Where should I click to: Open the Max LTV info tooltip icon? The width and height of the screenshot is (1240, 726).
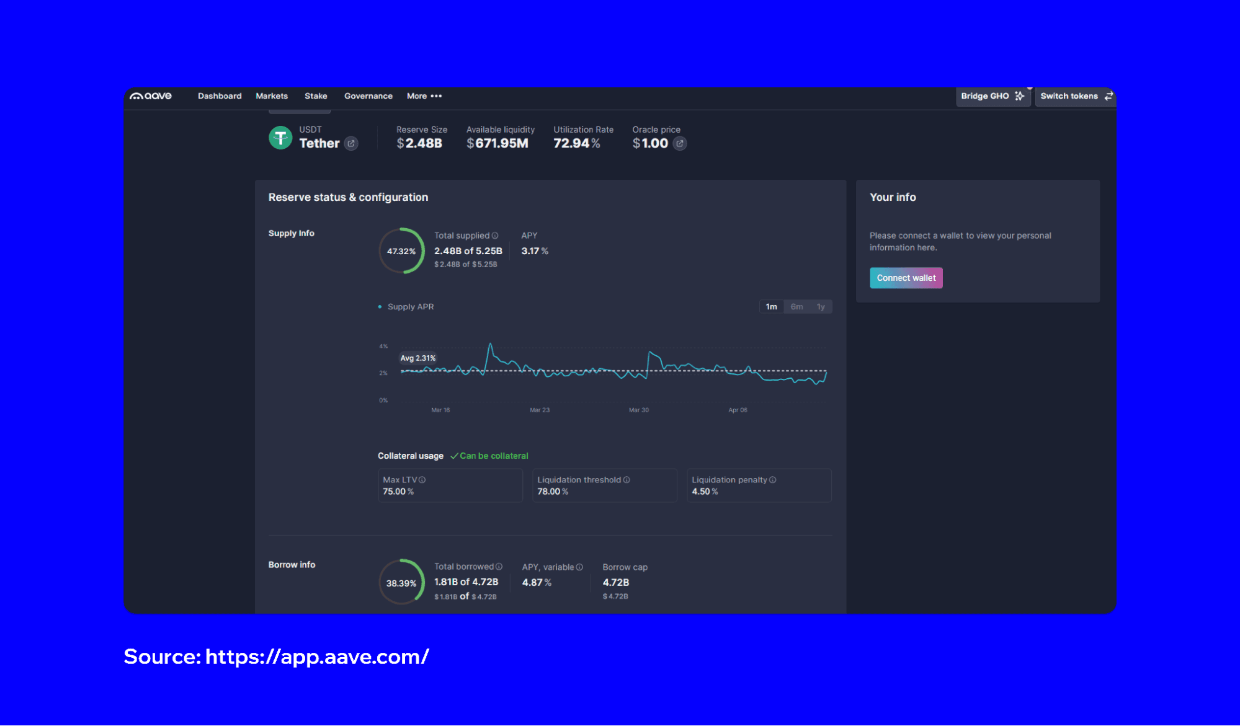coord(422,479)
